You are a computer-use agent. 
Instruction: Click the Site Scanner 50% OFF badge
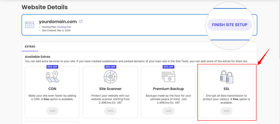[110, 67]
